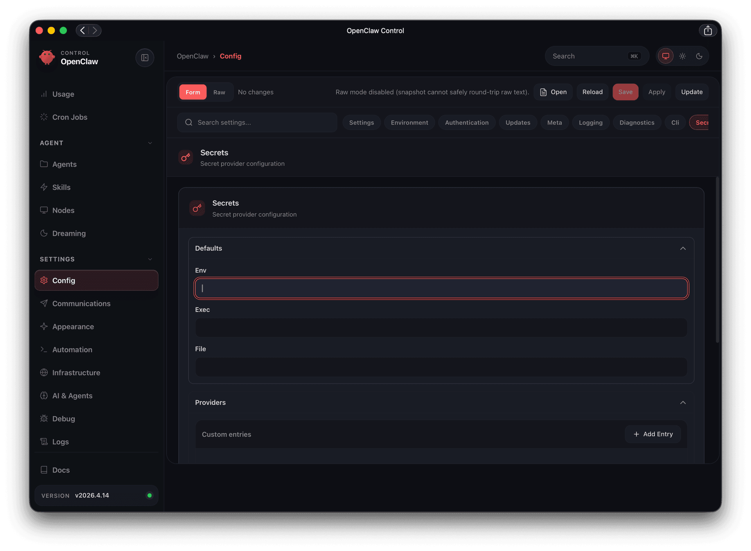
Task: Select the Environment tab
Action: (x=410, y=123)
